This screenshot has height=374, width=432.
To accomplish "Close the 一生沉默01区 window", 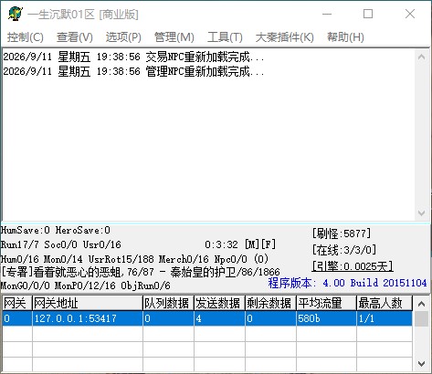I will pos(410,14).
